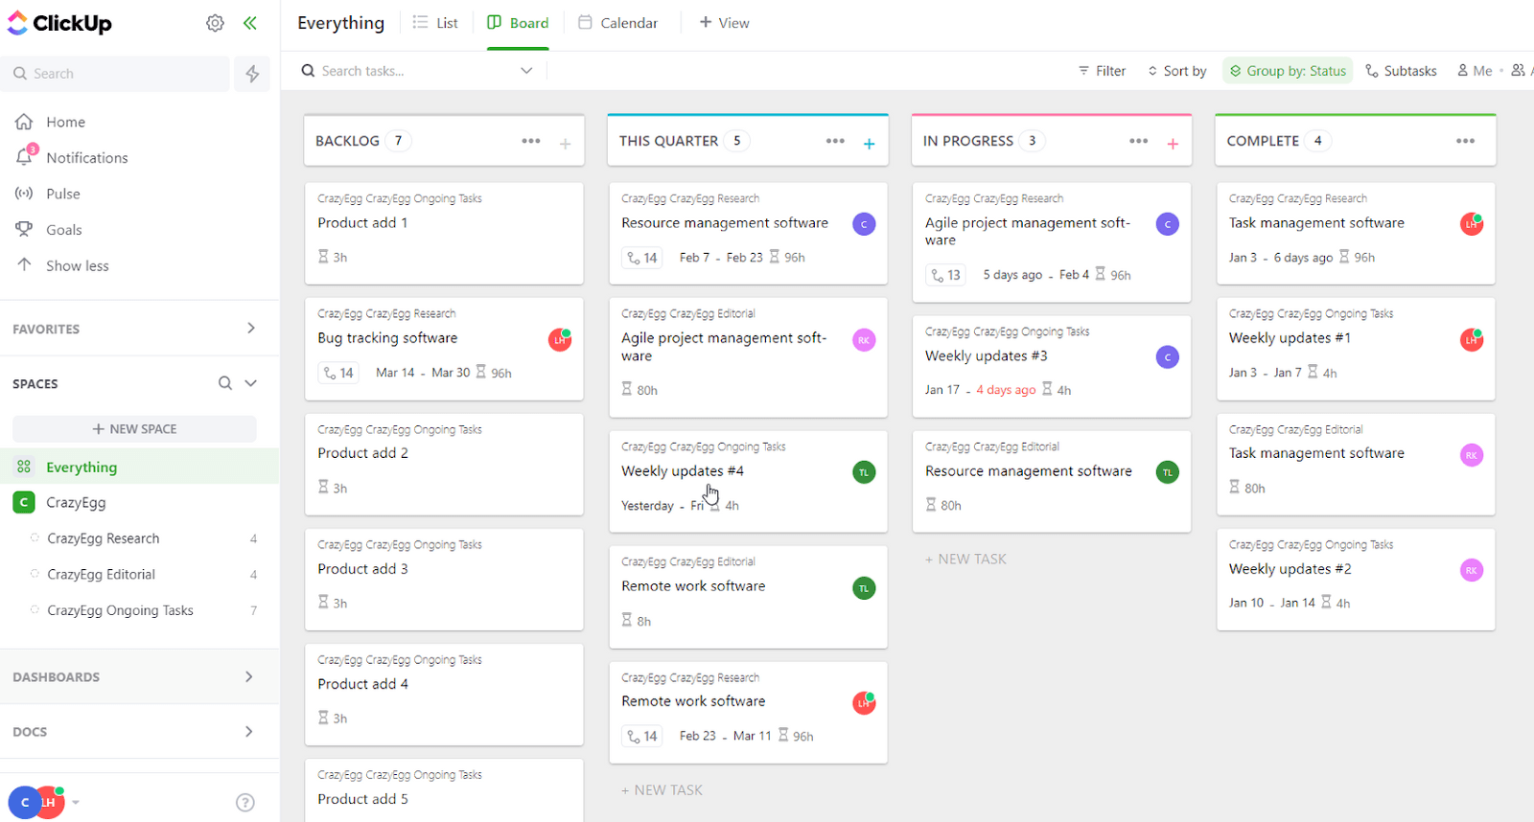Image resolution: width=1534 pixels, height=822 pixels.
Task: Select Everything in the spaces list
Action: [140, 467]
